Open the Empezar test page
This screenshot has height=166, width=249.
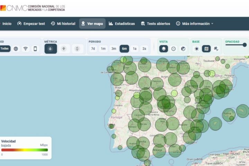click(34, 24)
